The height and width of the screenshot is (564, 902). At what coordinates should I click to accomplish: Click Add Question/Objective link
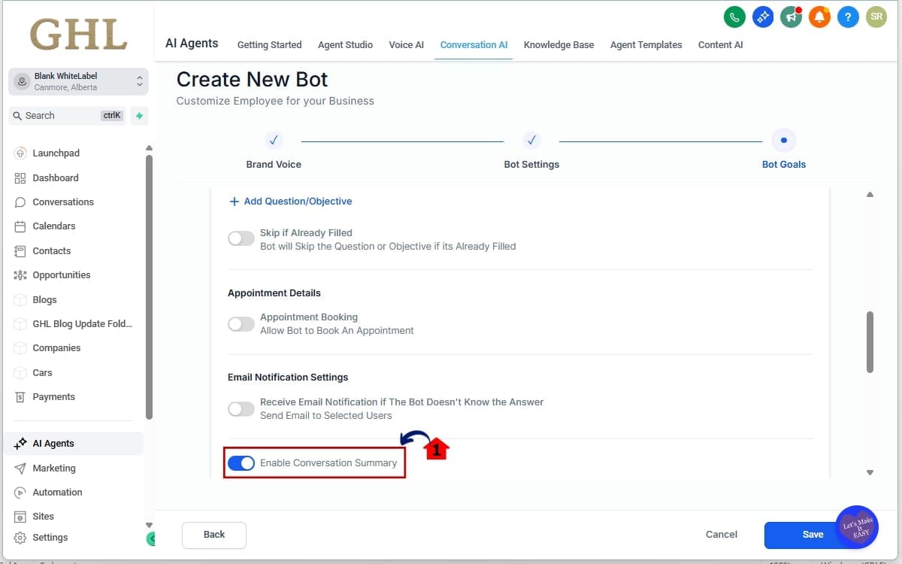click(x=290, y=202)
